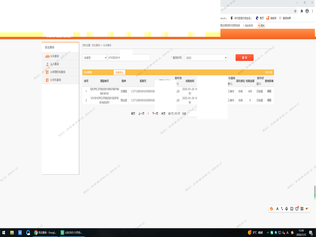Image resolution: width=316 pixels, height=237 pixels.
Task: Select 从手机查询 in the sidebar
Action: tap(55, 80)
